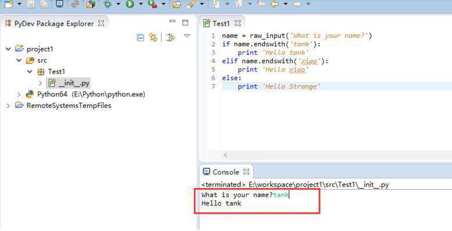This screenshot has width=452, height=231.
Task: Select the Python64 interpreter entry
Action: (91, 94)
